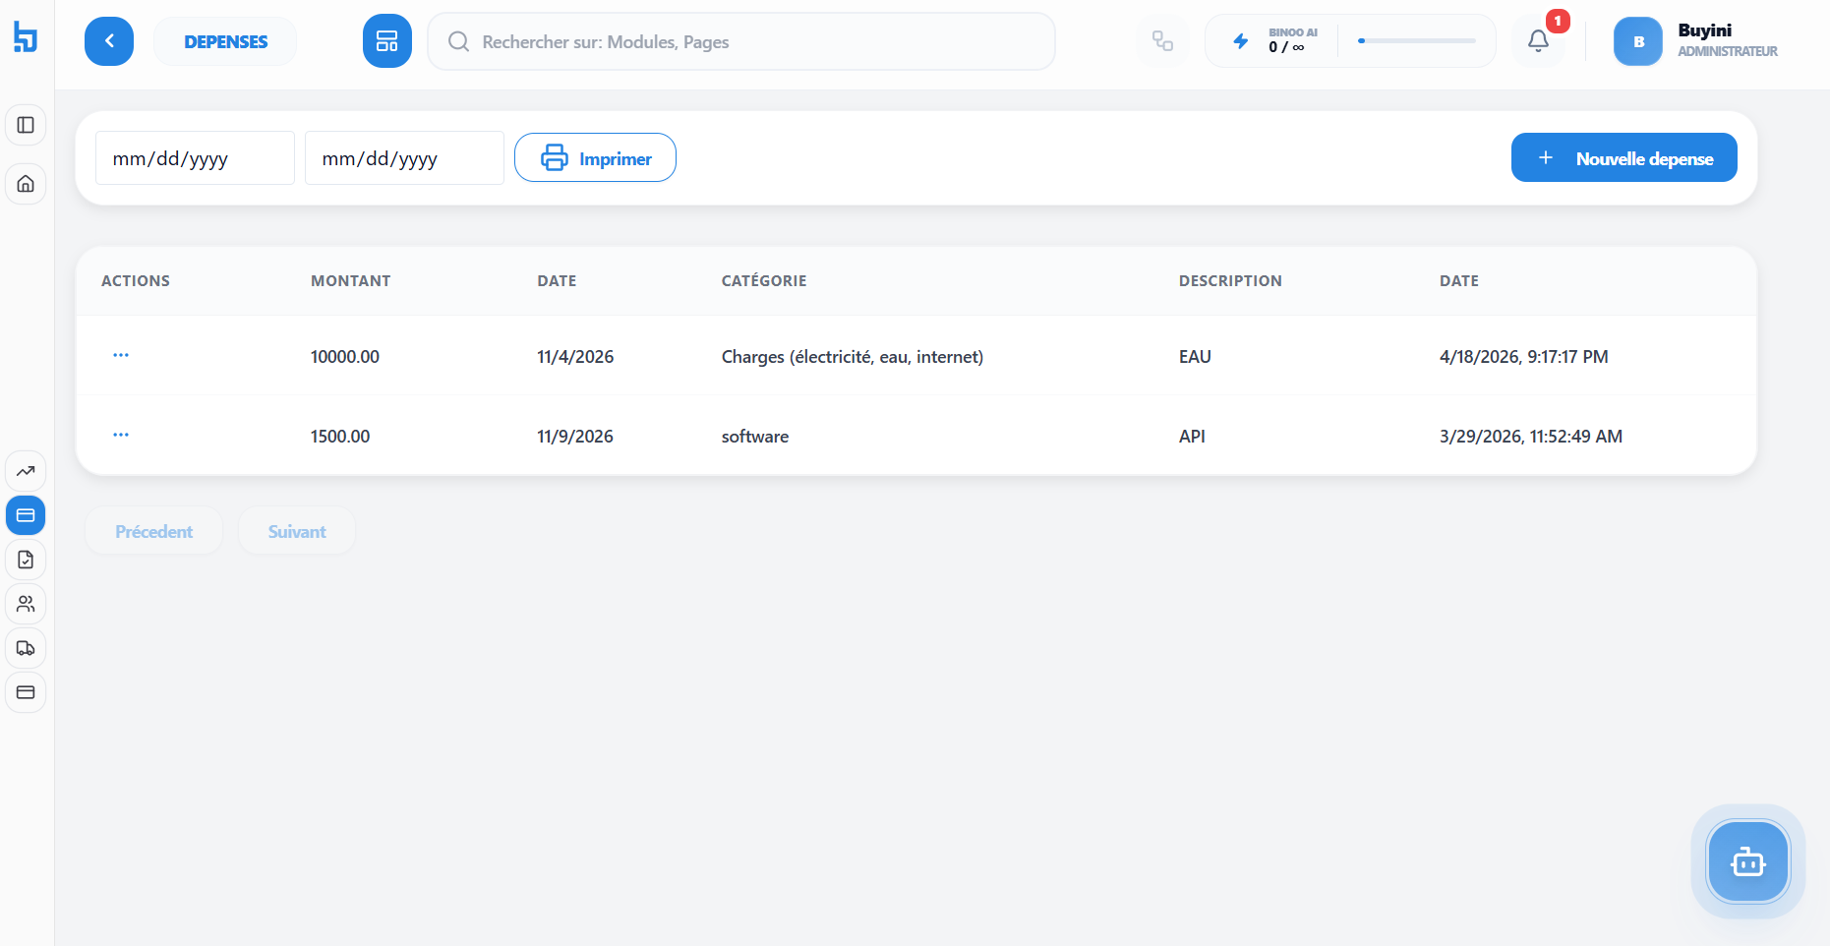Focus the Rechercher sur Modules search box
Viewport: 1830px width, 946px height.
tap(741, 41)
